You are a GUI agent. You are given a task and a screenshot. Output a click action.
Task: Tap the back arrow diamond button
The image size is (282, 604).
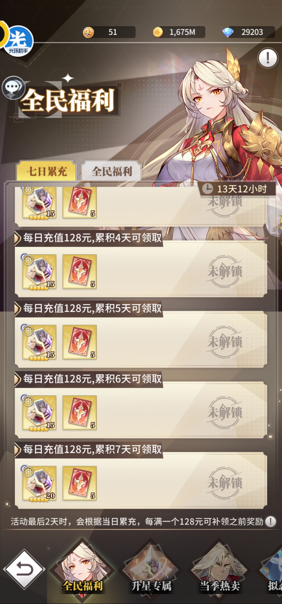(24, 569)
